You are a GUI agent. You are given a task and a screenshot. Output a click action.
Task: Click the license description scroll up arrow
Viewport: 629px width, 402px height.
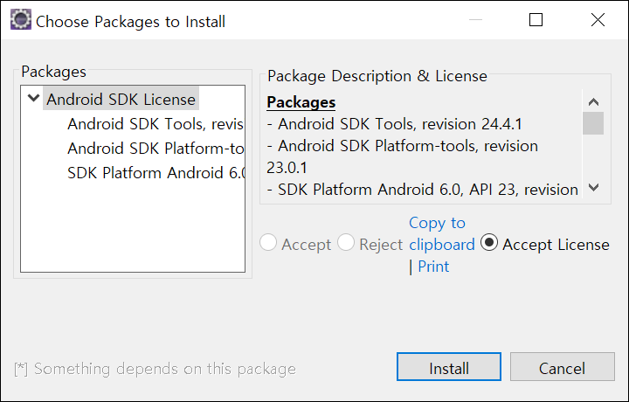593,102
